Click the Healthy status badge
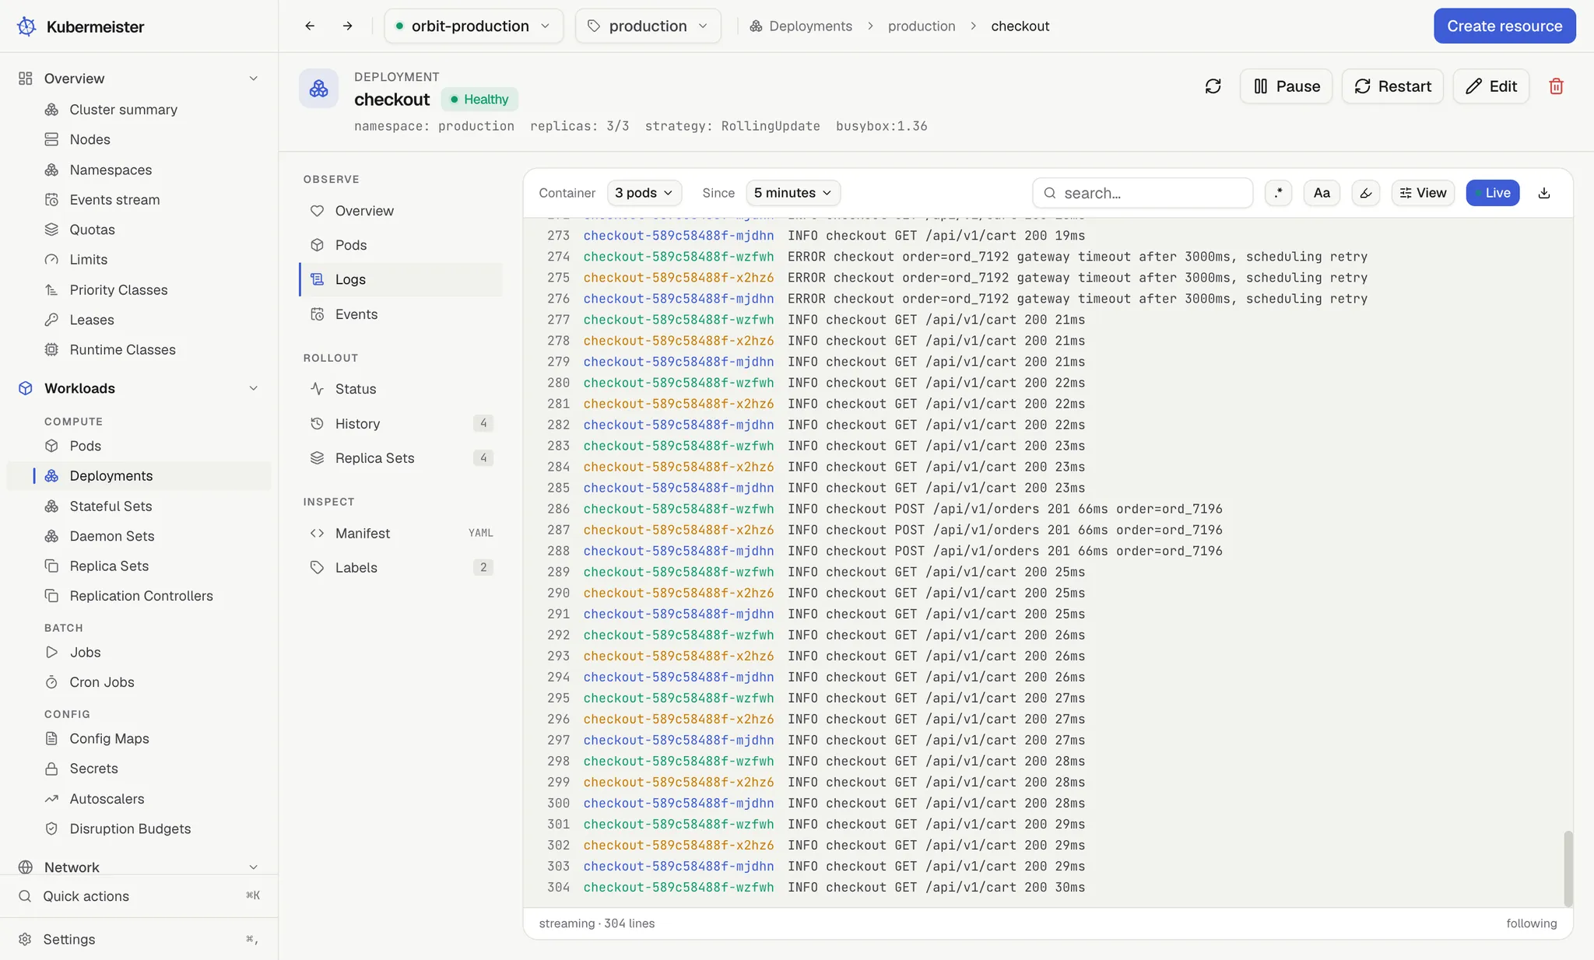Screen dimensions: 1594x960 [x=479, y=100]
